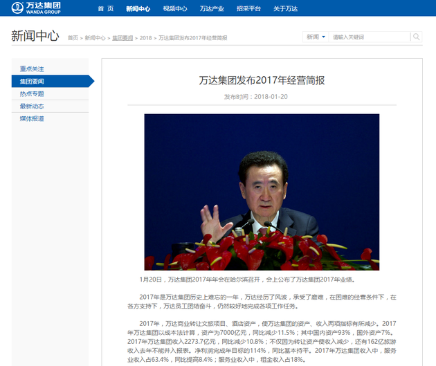
Task: Click the breadcrumb text 万达集团发布2017年经营简报
Action: click(x=192, y=38)
